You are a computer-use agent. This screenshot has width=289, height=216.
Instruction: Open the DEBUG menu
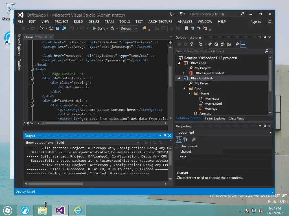94,21
